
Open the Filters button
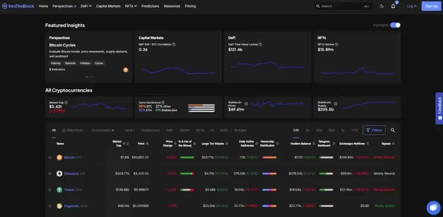pos(374,130)
